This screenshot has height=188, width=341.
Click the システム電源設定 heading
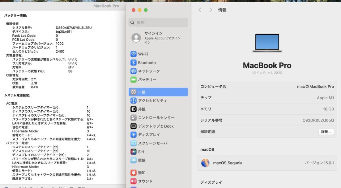click(x=17, y=95)
